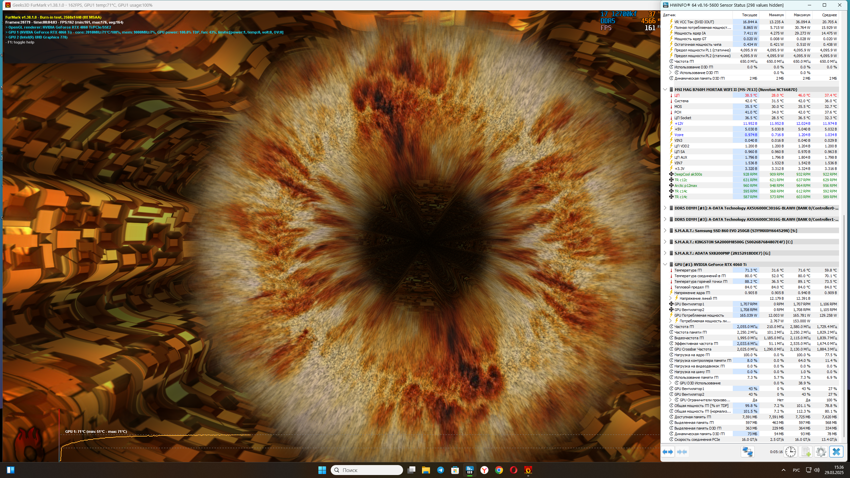Expand the Samsung SSD 860 EVO S.M.A.R.T. group
Image resolution: width=850 pixels, height=478 pixels.
click(665, 231)
